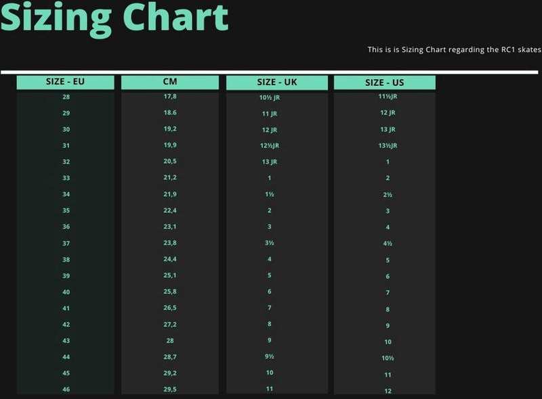Select the SIZE - US header

pyautogui.click(x=384, y=83)
